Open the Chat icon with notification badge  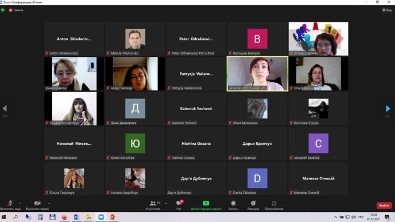(x=179, y=203)
